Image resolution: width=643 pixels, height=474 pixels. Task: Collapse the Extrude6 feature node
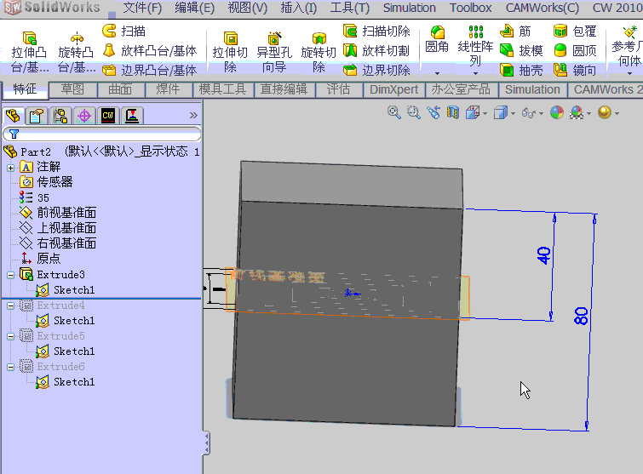click(x=11, y=368)
